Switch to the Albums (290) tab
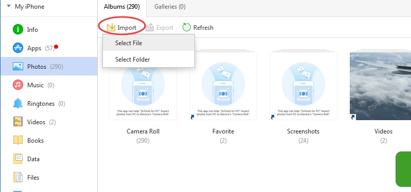 [x=121, y=7]
